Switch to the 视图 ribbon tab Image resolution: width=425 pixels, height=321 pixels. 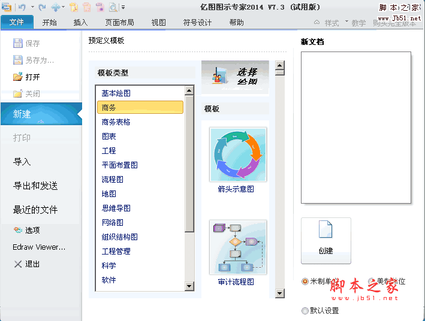pos(159,23)
